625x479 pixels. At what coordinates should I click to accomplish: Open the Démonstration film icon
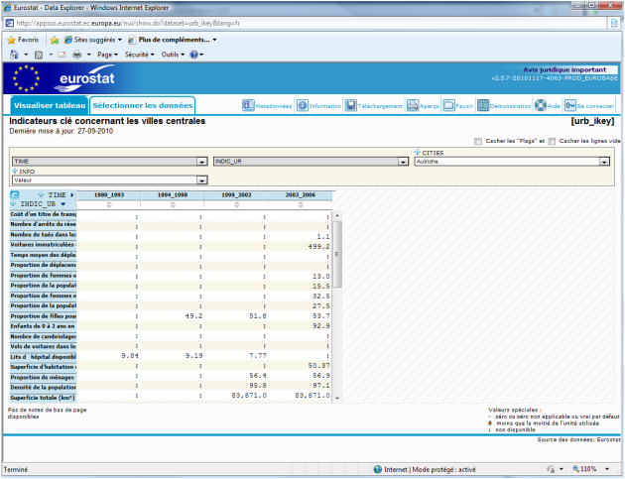tap(483, 105)
